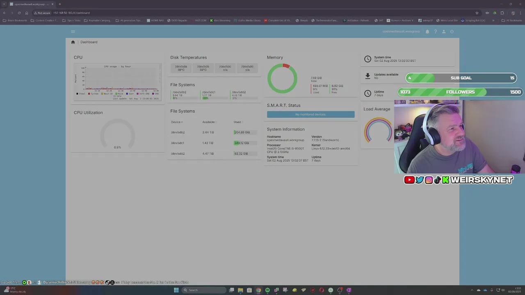Open volume control in system tray

click(x=504, y=290)
